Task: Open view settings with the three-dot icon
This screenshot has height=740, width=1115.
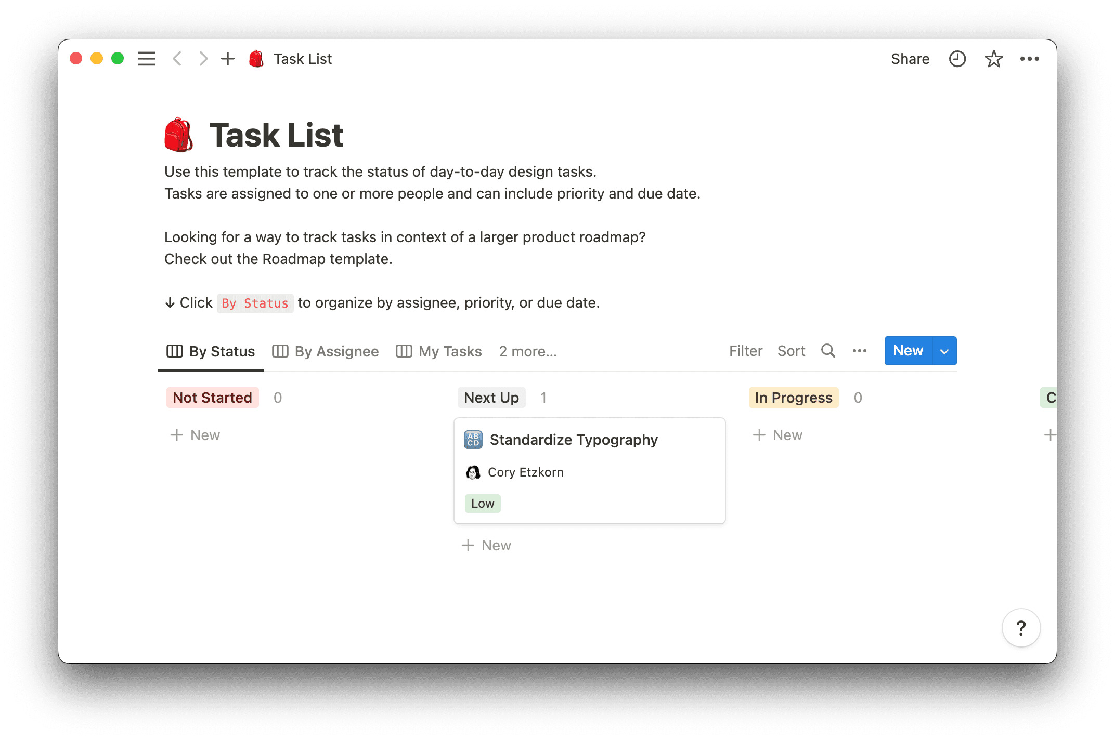Action: [859, 351]
